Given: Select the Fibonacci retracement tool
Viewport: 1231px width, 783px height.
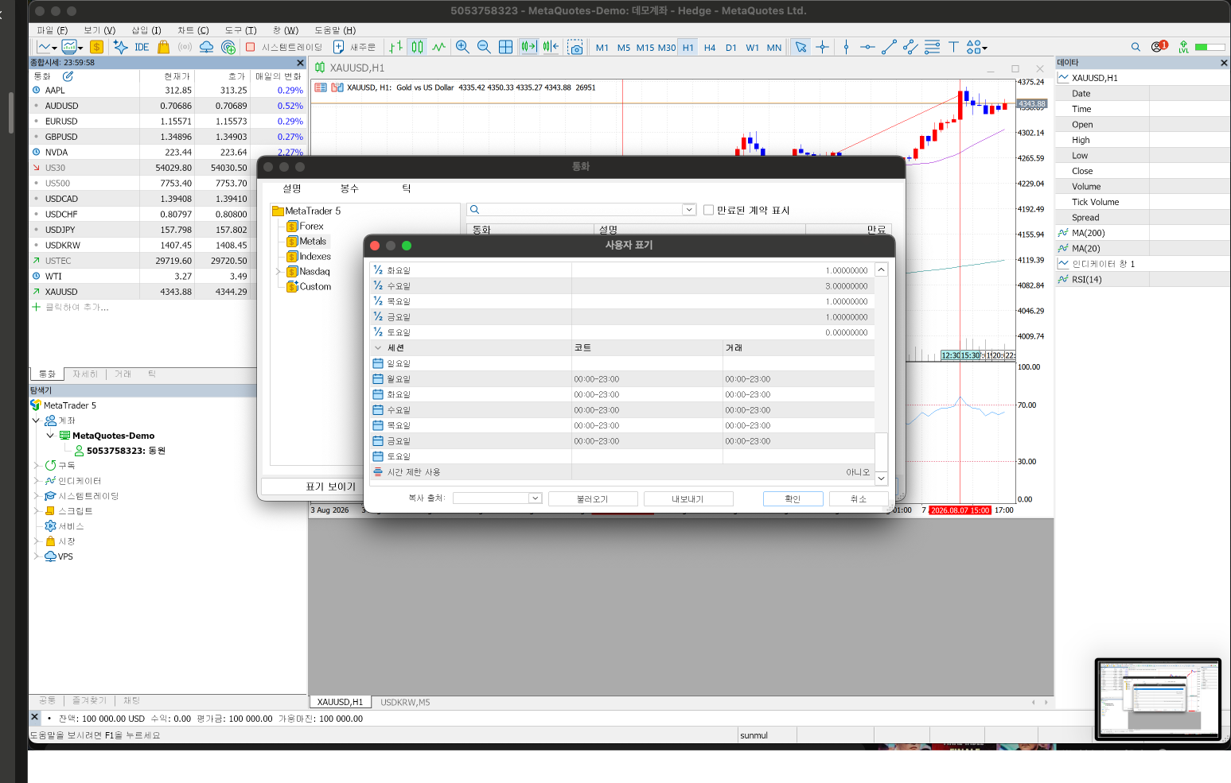Looking at the screenshot, I should pos(932,47).
